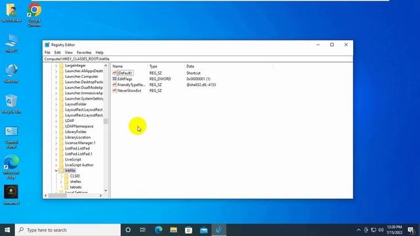Open the Help menu

pos(99,52)
